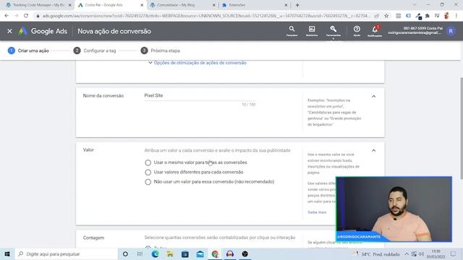
Task: Open the taskbar clock and date
Action: 436,253
